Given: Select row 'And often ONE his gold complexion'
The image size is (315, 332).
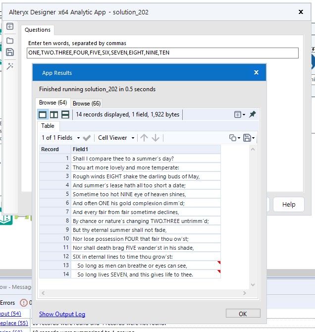Looking at the screenshot, I should point(146,203).
